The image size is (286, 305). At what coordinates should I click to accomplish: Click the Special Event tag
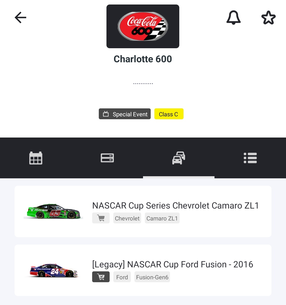(x=125, y=114)
